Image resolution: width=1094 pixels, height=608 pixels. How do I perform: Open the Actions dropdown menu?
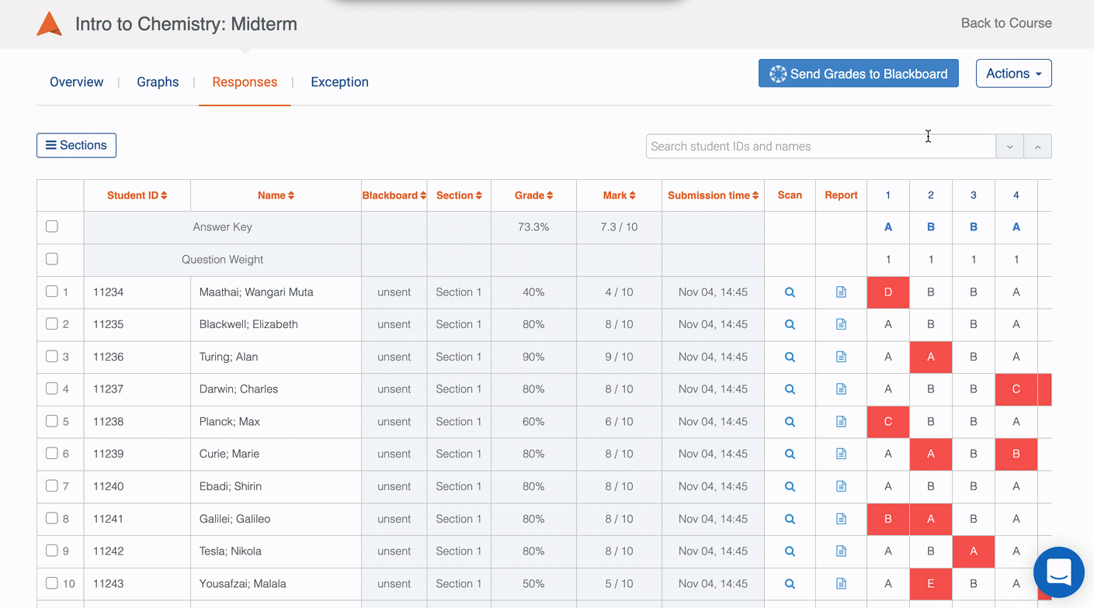1013,74
